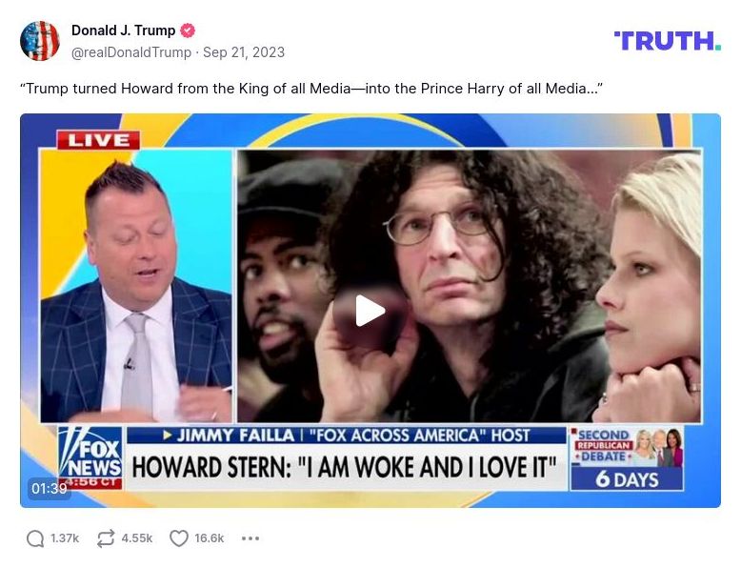Click the 1.37k reply count

pos(65,538)
